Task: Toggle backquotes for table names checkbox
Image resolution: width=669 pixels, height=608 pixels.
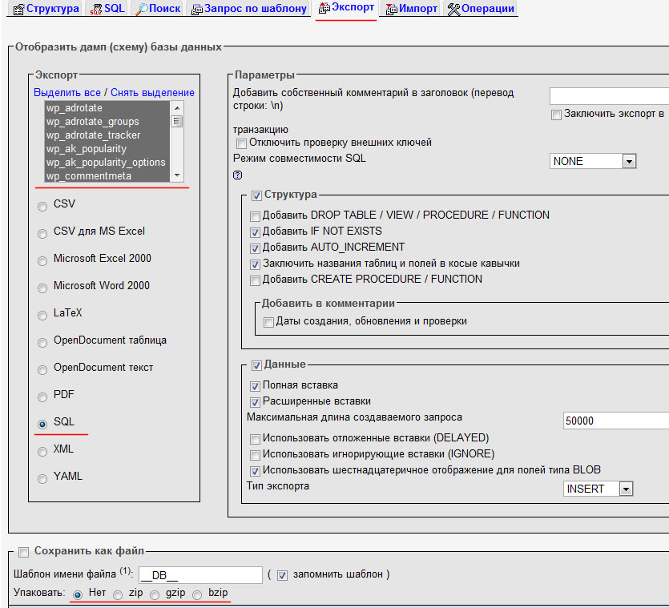Action: tap(255, 264)
